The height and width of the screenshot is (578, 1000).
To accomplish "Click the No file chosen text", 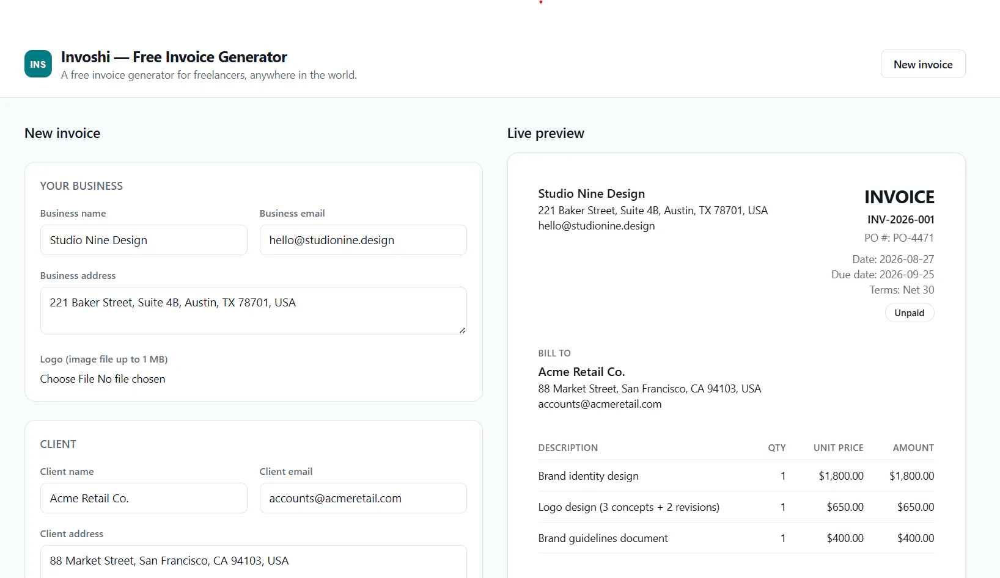I will (131, 379).
